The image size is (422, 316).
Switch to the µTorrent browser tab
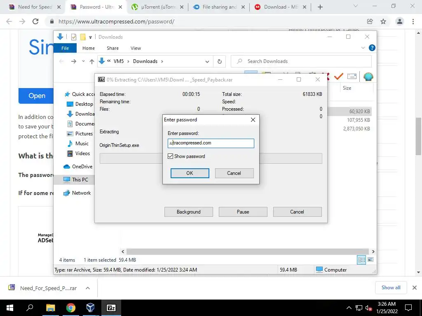point(157,7)
